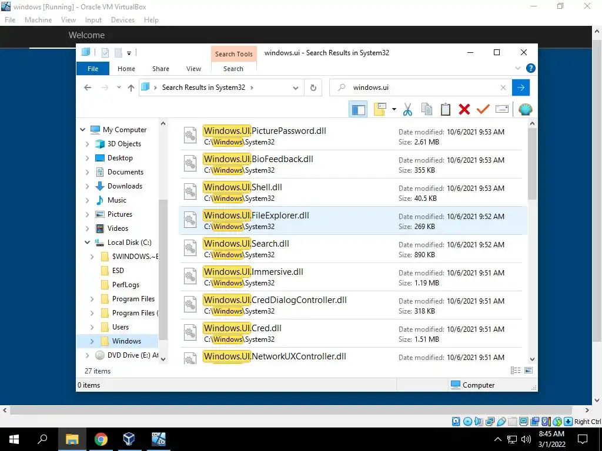This screenshot has height=451, width=602.
Task: Click the orange checkmark Rename icon
Action: point(483,110)
